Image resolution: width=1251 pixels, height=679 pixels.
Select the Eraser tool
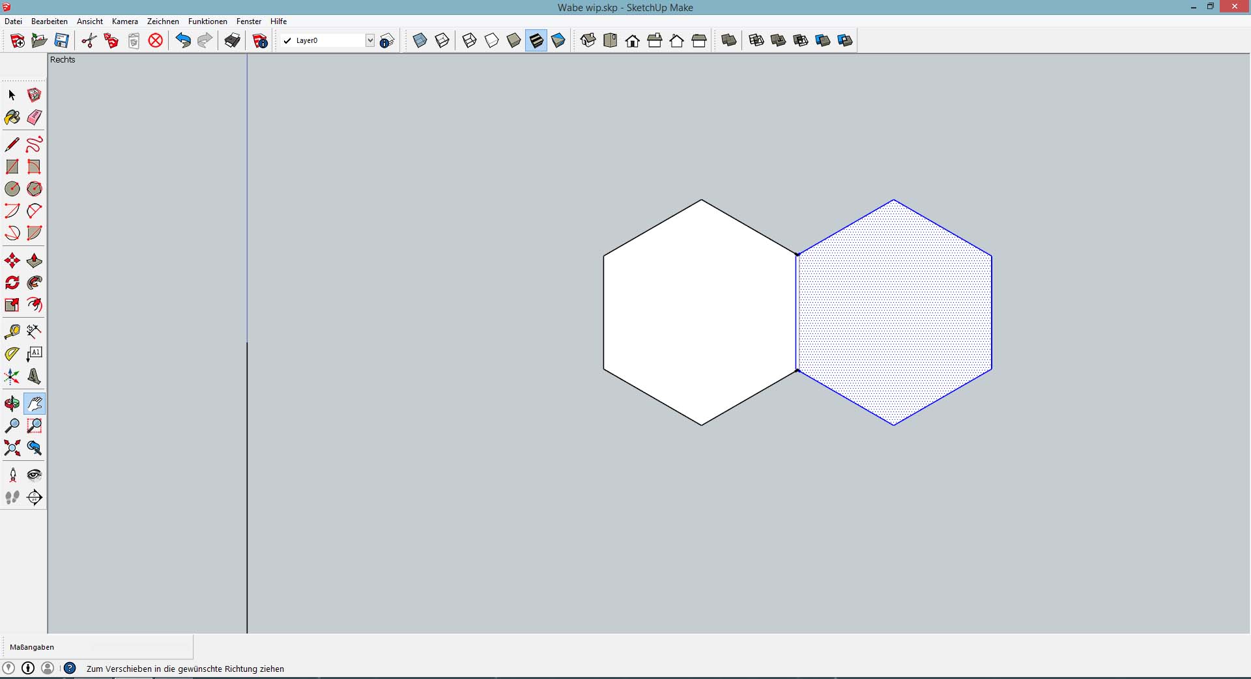35,117
